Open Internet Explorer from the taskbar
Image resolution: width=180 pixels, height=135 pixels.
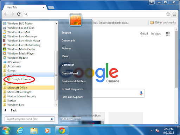click(20, 130)
